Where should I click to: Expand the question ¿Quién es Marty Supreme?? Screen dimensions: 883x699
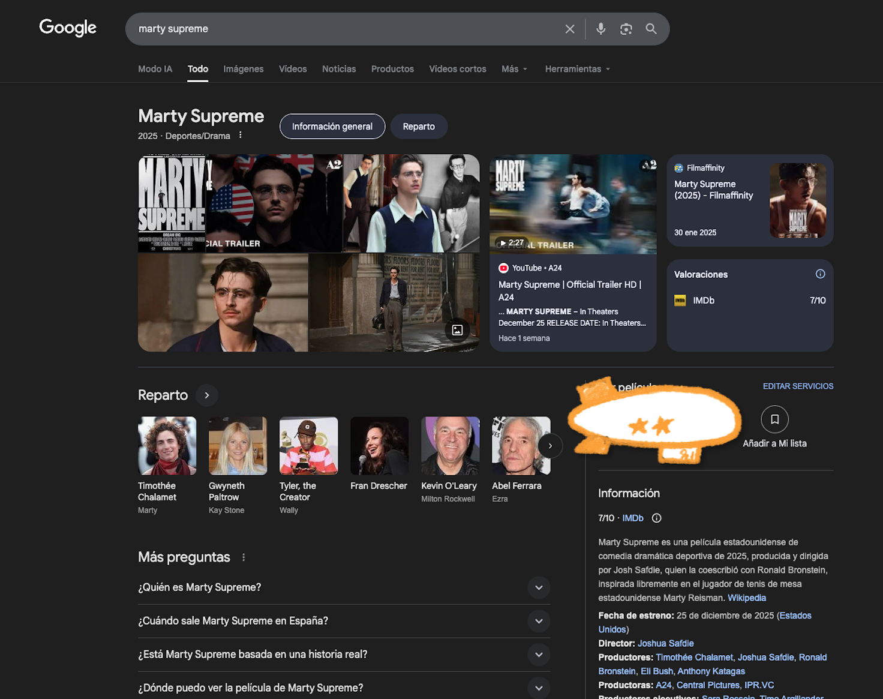click(538, 587)
